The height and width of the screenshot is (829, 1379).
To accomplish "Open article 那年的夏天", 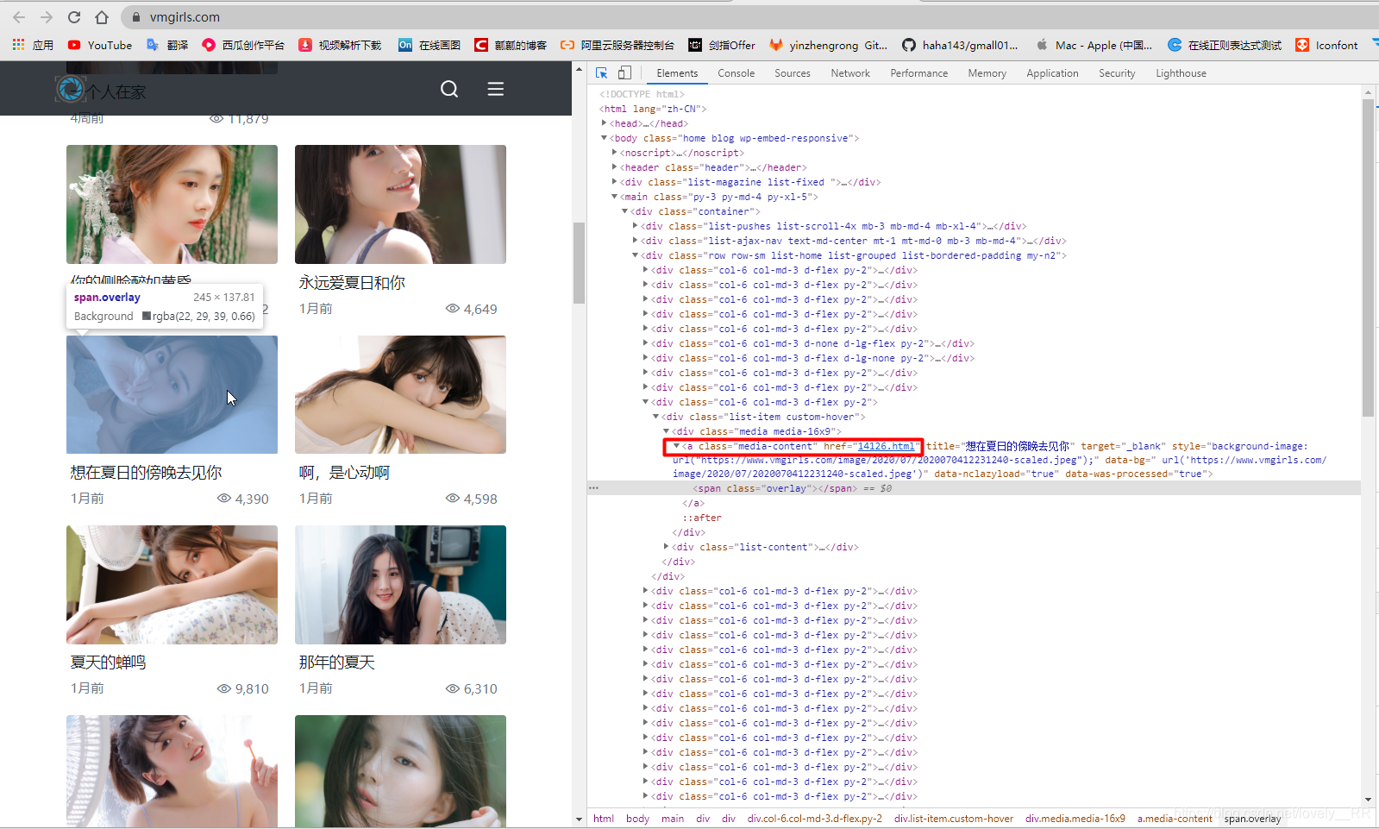I will 336,663.
